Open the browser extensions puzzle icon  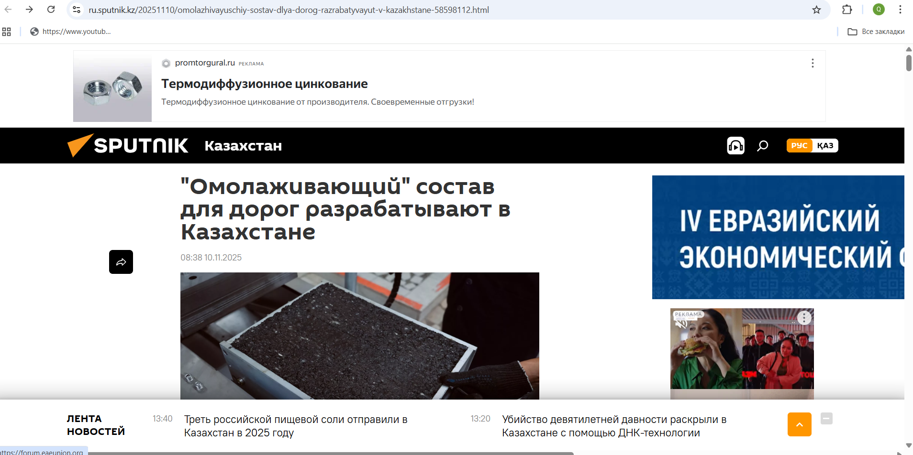[x=847, y=10]
